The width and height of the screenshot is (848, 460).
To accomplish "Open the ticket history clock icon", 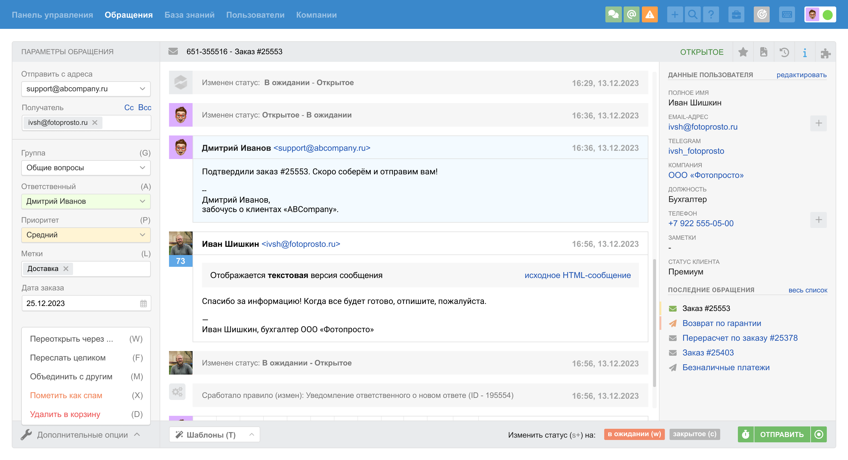I will click(784, 52).
